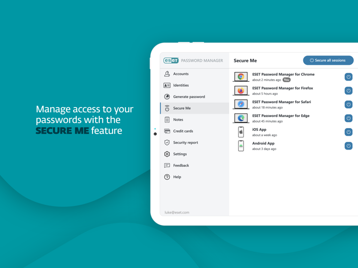
Task: Select 'ESET Password Manager for Edge' title
Action: tap(281, 116)
